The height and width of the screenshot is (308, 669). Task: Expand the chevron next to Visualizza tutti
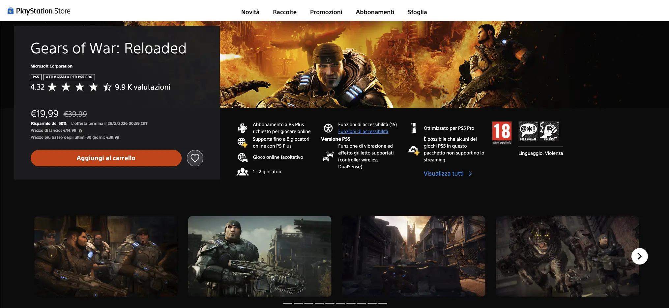(470, 174)
